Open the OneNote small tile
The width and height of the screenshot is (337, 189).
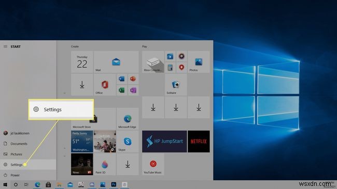tap(133, 90)
